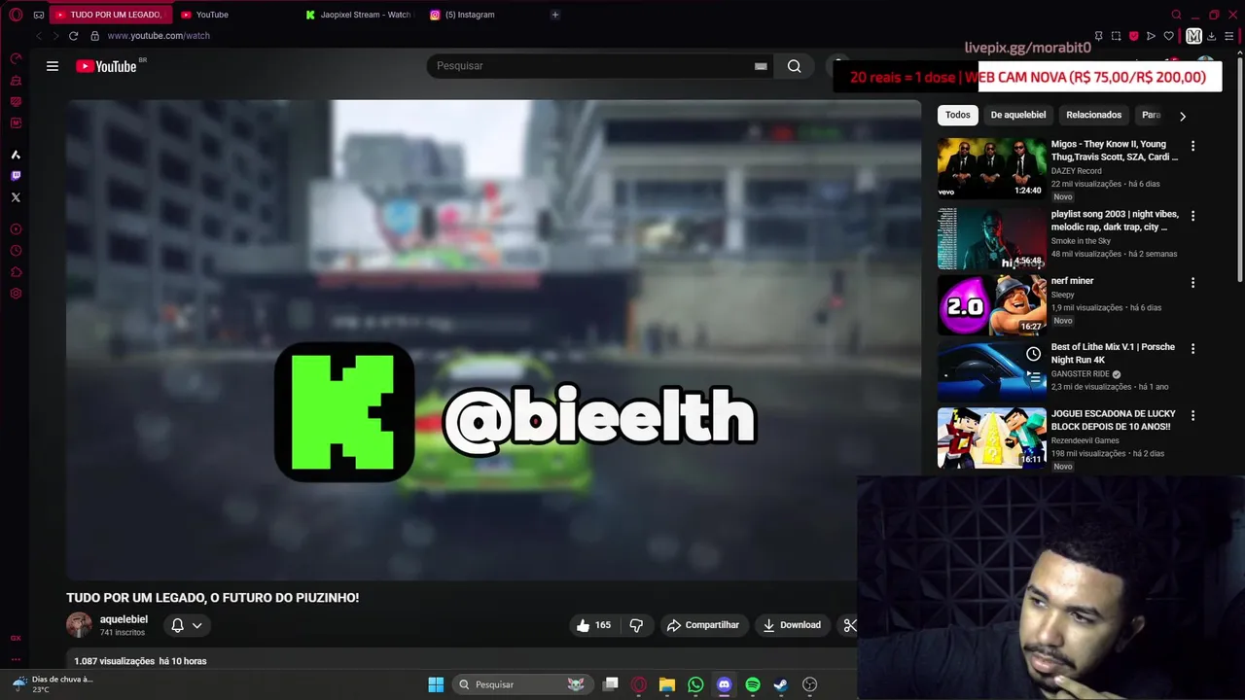Open JOGUEI ESCADONA Minecraft thumbnail
The image size is (1245, 700).
[x=992, y=438]
